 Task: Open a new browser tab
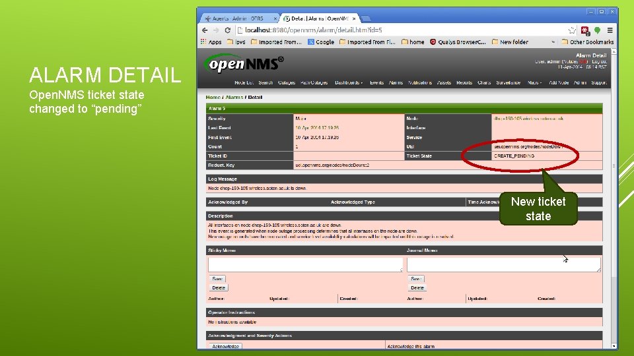(x=366, y=18)
